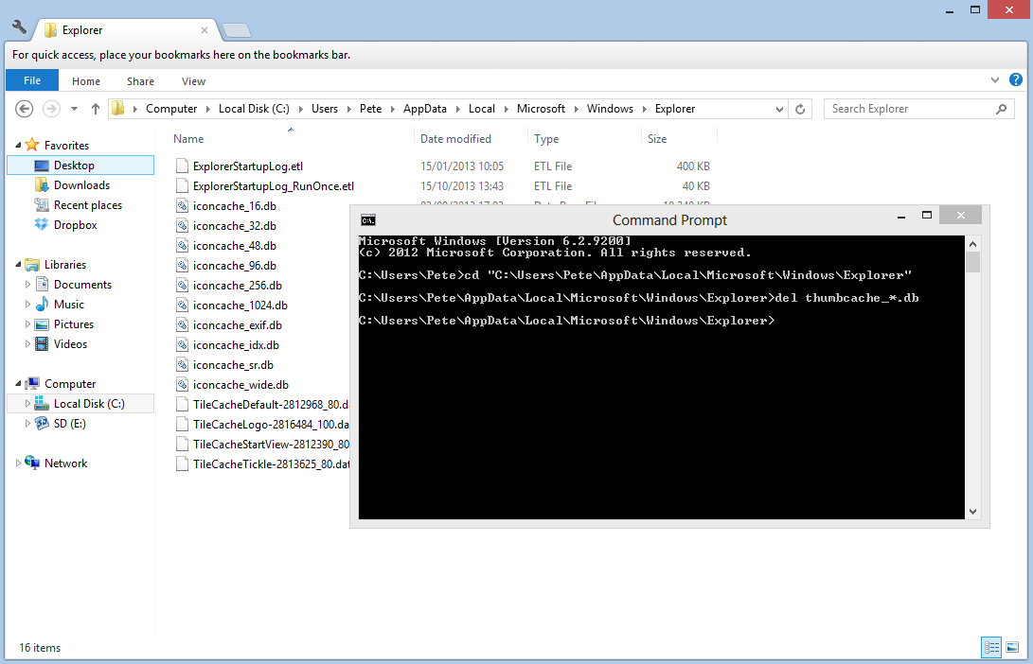Open a new browser tab

point(236,30)
